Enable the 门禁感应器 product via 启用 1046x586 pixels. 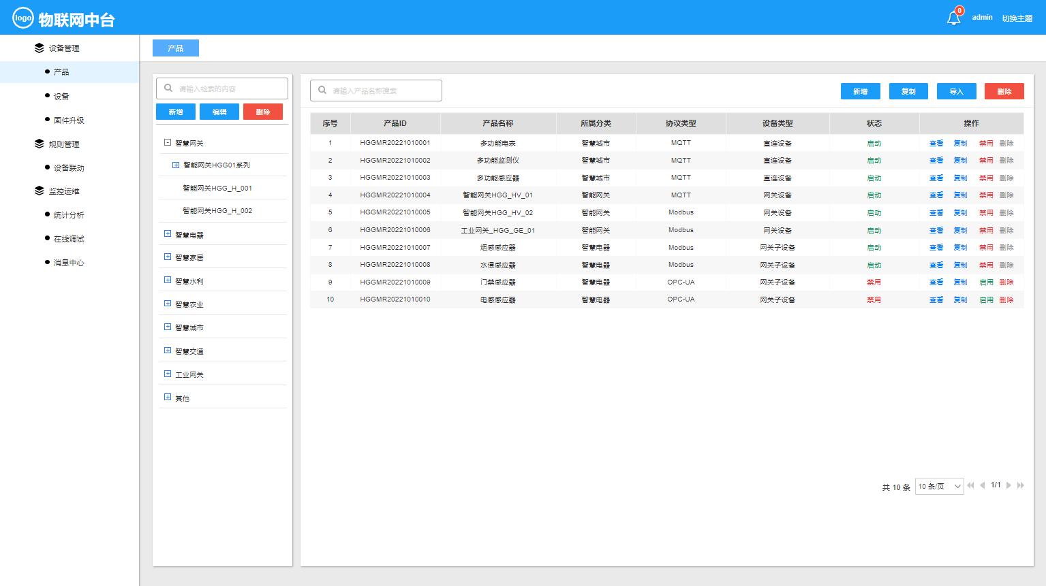click(985, 282)
